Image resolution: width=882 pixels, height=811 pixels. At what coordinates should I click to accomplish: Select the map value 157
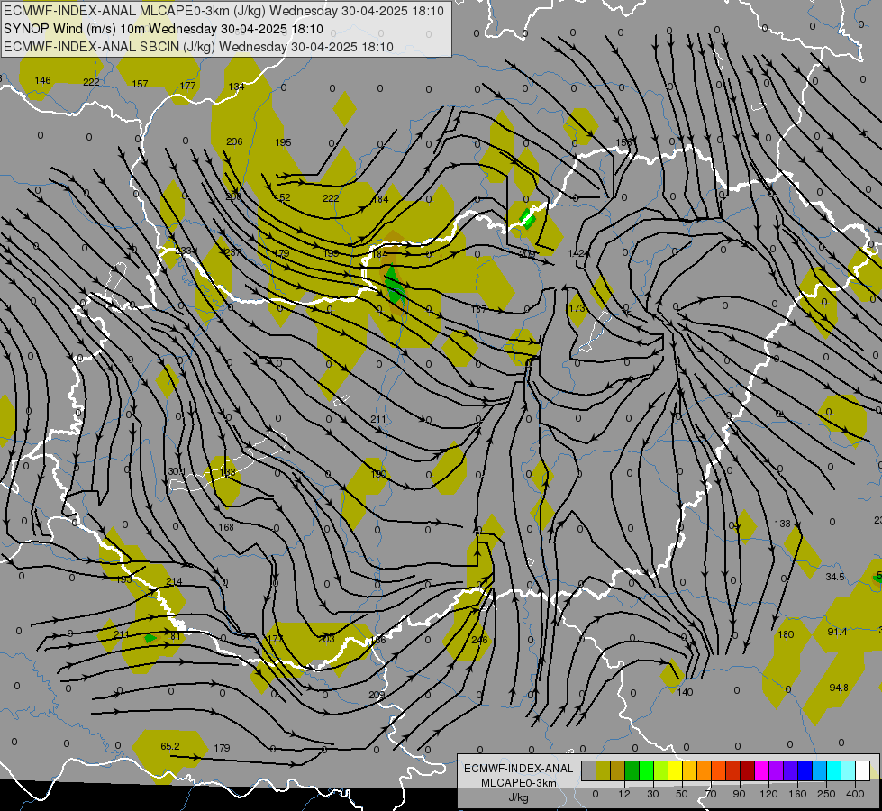tap(140, 84)
